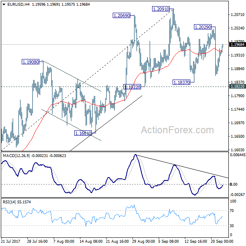Image resolution: width=246 pixels, height=246 pixels.
Task: Select the RSI 30 level label
Action: [232, 226]
